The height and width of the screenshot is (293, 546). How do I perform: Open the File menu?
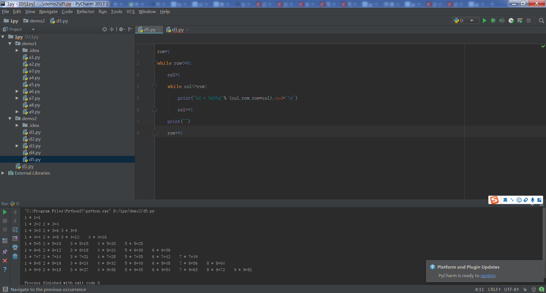click(x=5, y=11)
